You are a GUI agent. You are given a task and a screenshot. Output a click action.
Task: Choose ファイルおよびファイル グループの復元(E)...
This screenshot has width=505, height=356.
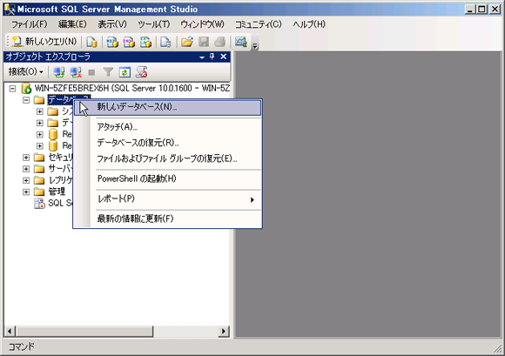coord(167,158)
